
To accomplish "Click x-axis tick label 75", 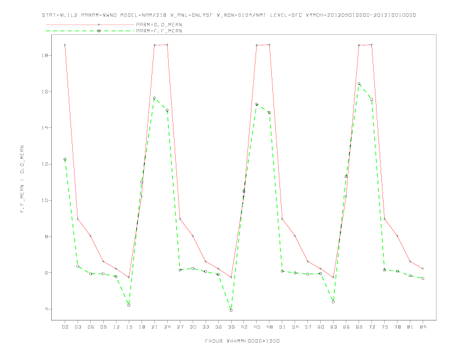I will point(385,327).
